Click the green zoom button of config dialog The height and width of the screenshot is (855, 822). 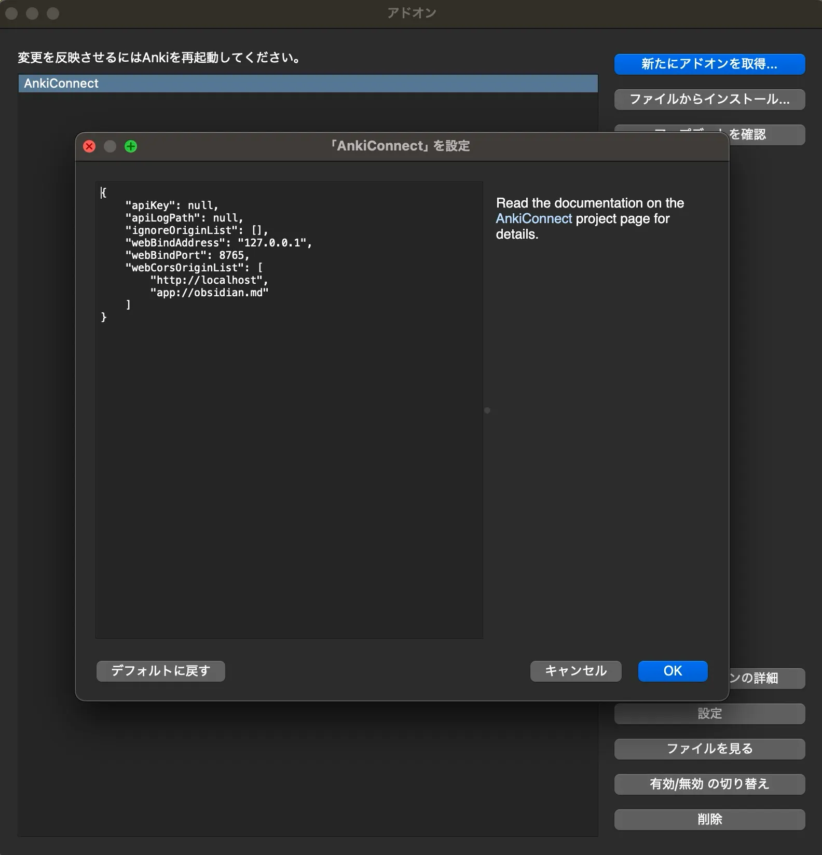(x=131, y=146)
